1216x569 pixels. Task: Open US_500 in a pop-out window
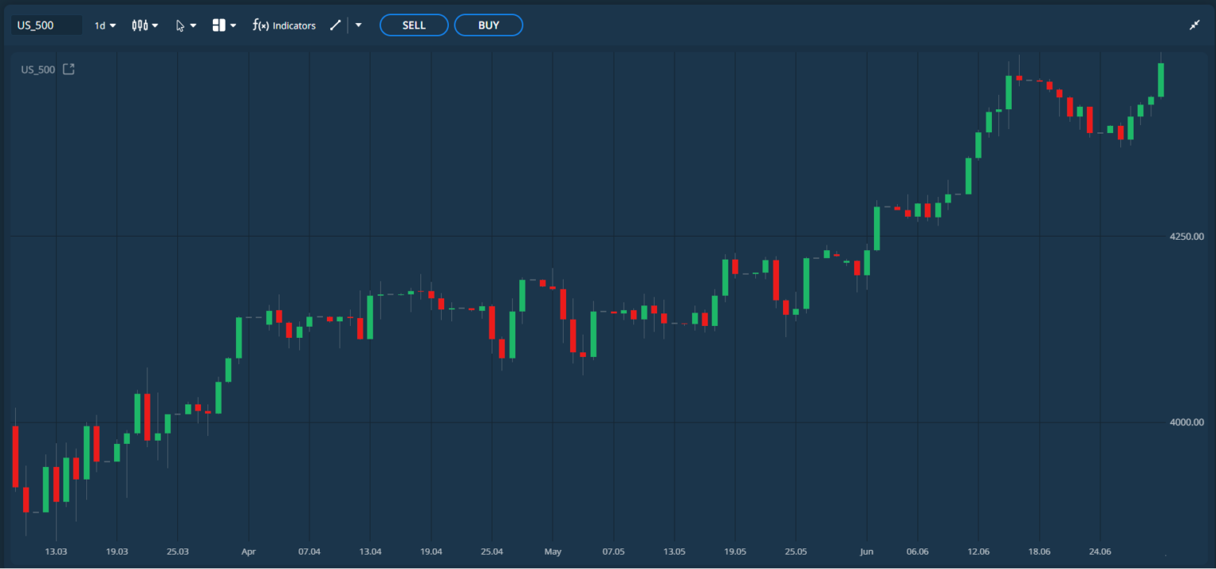69,69
